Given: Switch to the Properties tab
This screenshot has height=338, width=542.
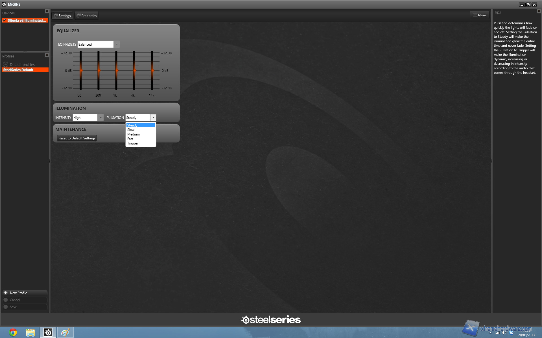Looking at the screenshot, I should (87, 16).
